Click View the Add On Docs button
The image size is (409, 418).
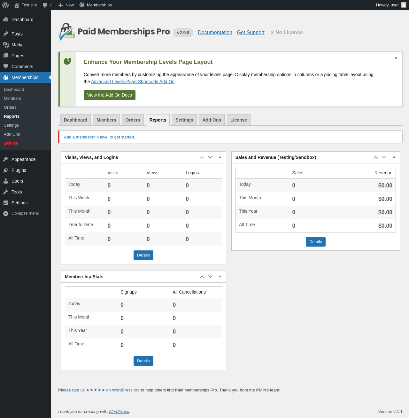(x=110, y=95)
